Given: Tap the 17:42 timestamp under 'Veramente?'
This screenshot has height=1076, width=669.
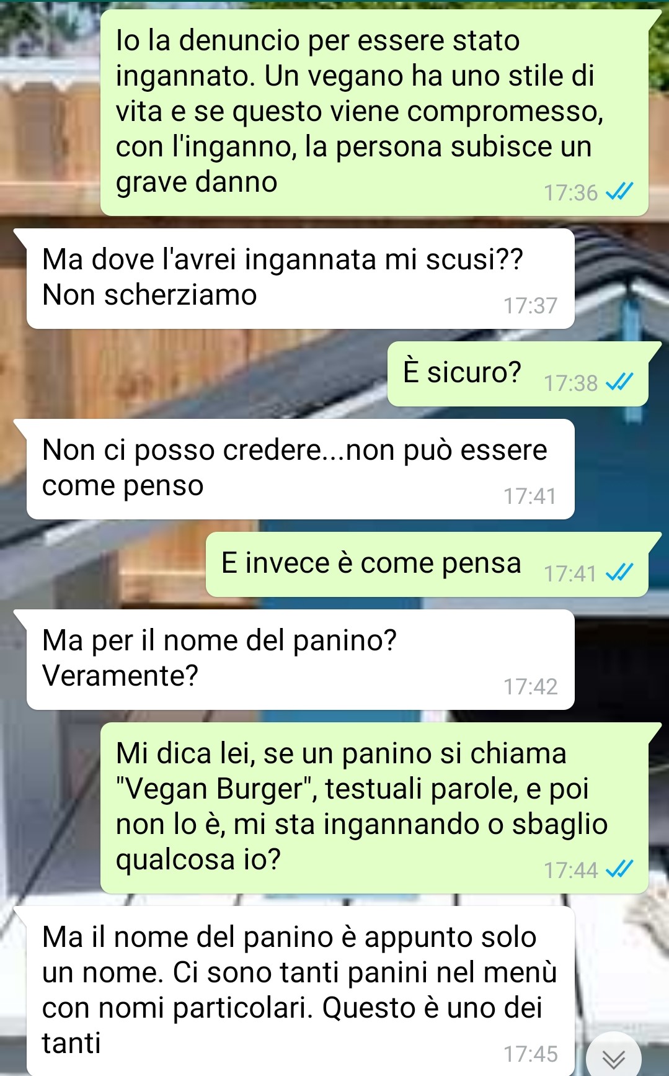Looking at the screenshot, I should tap(530, 687).
